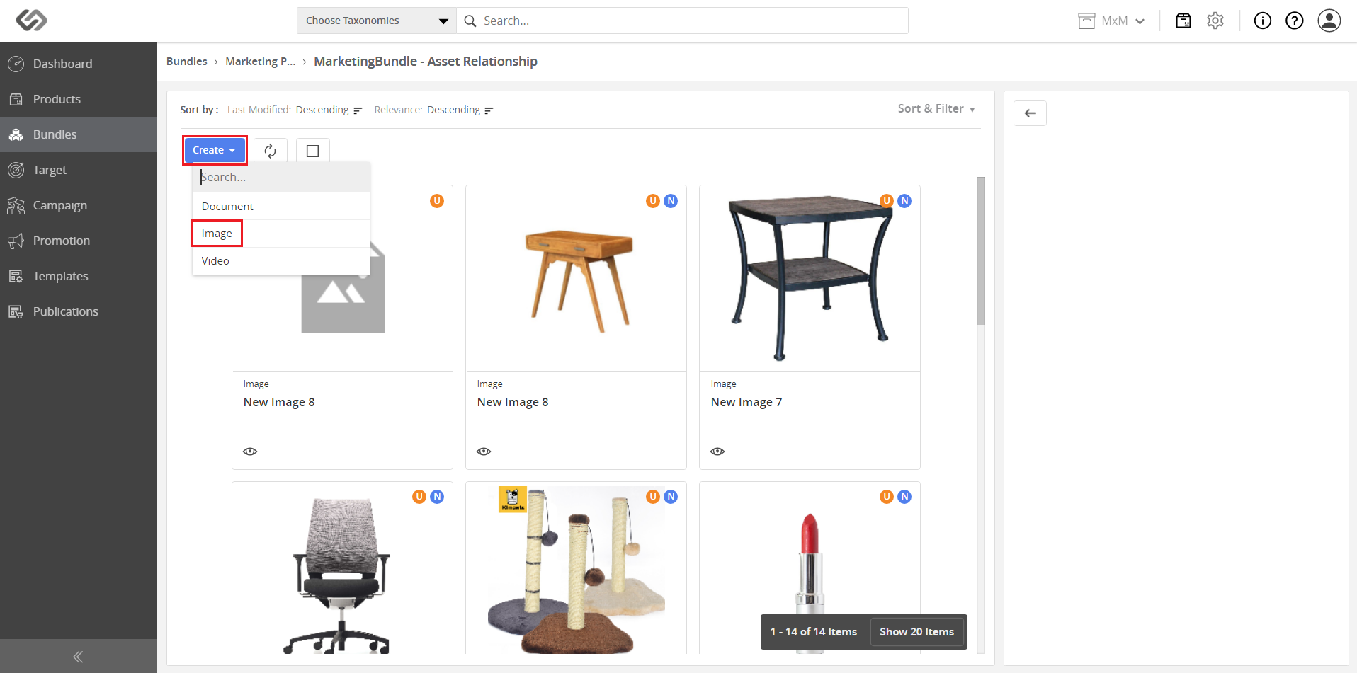Toggle the select-all checkbox in toolbar

[313, 151]
